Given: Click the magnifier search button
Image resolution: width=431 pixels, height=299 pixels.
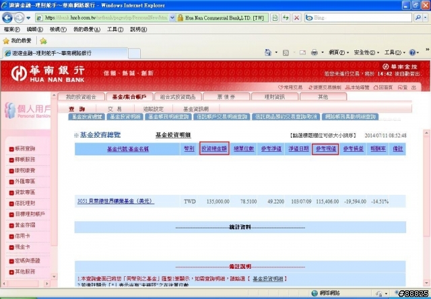Looking at the screenshot, I should pyautogui.click(x=418, y=18).
